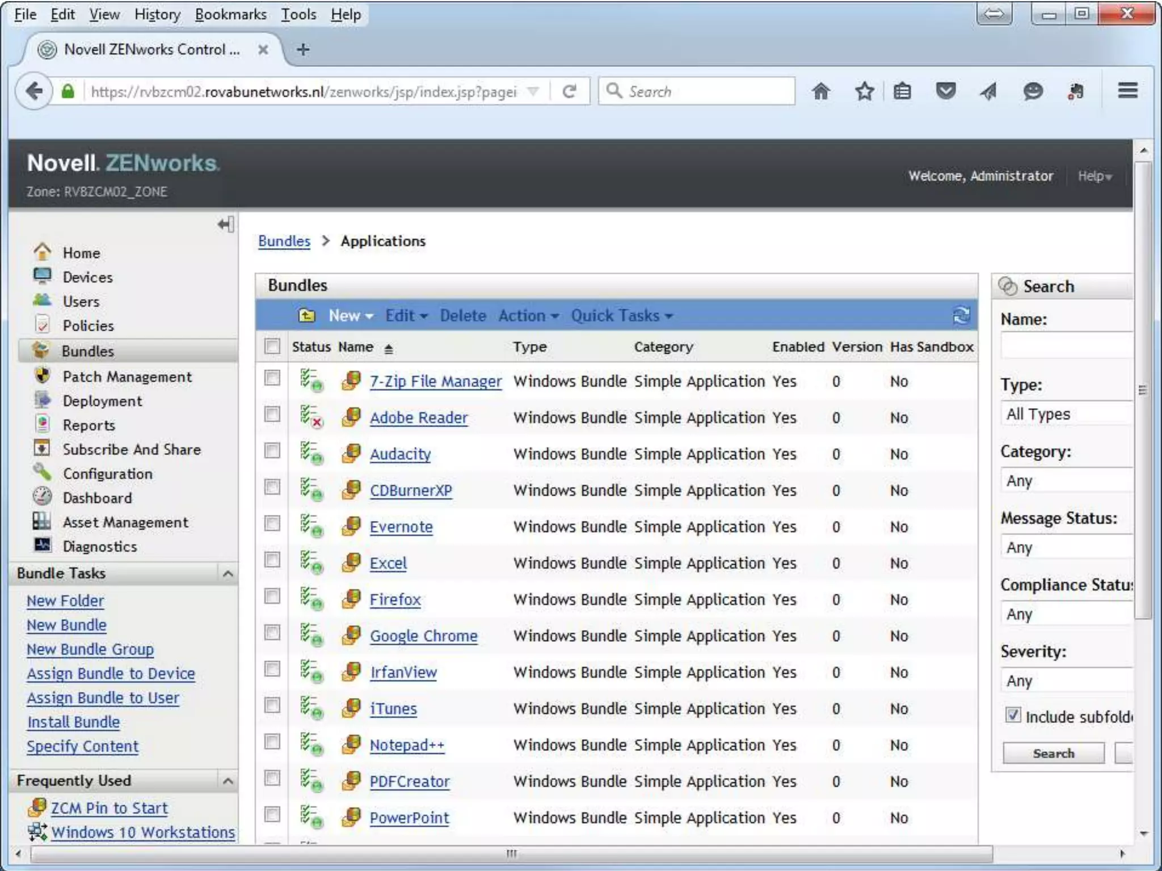This screenshot has height=871, width=1162.
Task: Click the up-folder icon beside New
Action: (x=306, y=315)
